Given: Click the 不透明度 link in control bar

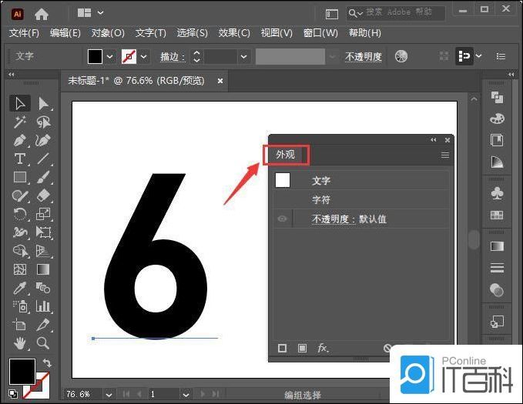Looking at the screenshot, I should point(363,57).
